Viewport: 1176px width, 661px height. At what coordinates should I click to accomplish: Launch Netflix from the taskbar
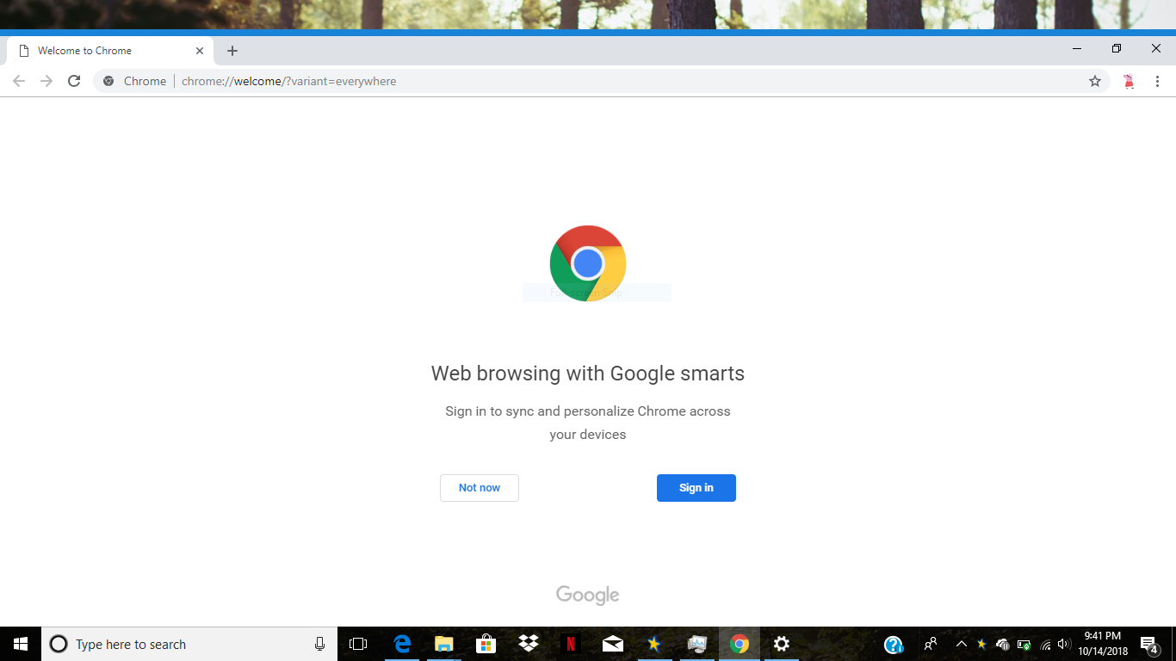(x=570, y=644)
